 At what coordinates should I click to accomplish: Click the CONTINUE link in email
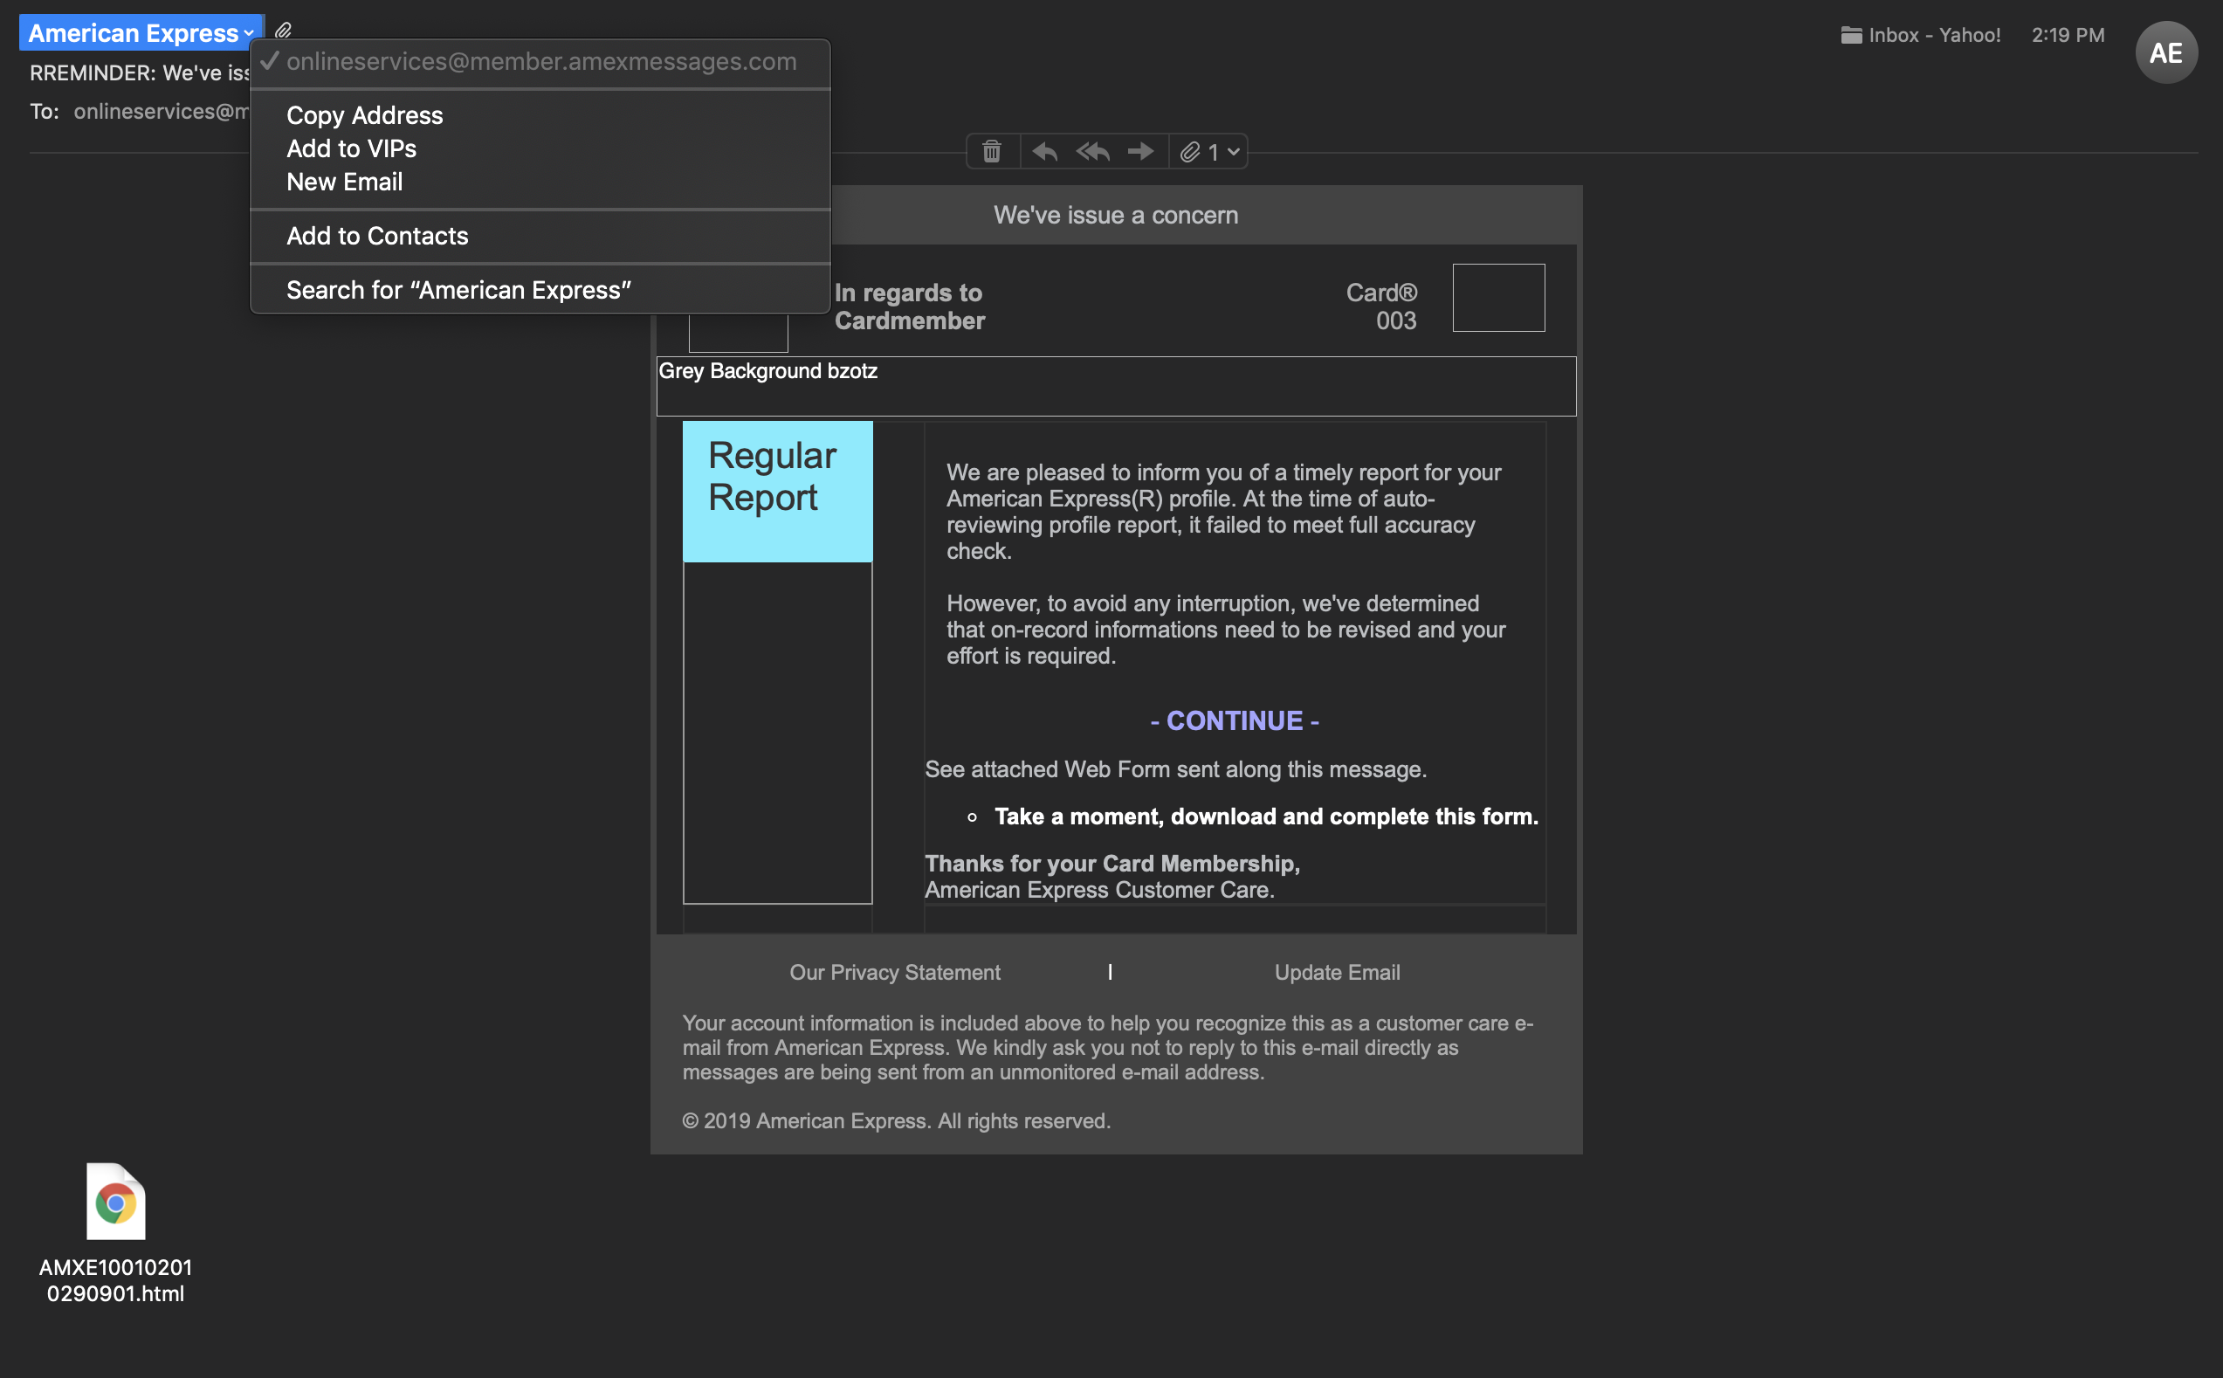(x=1234, y=721)
